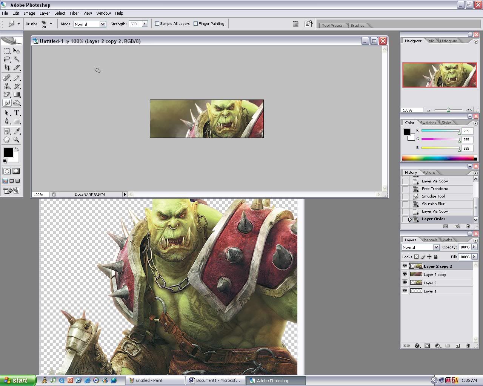Select the Gradient tool
Image resolution: width=483 pixels, height=386 pixels.
[17, 95]
